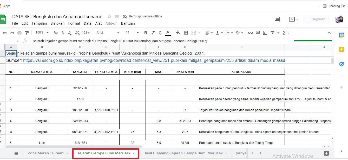The image size is (348, 160).
Task: Toggle bold formatting
Action: (x=146, y=33)
